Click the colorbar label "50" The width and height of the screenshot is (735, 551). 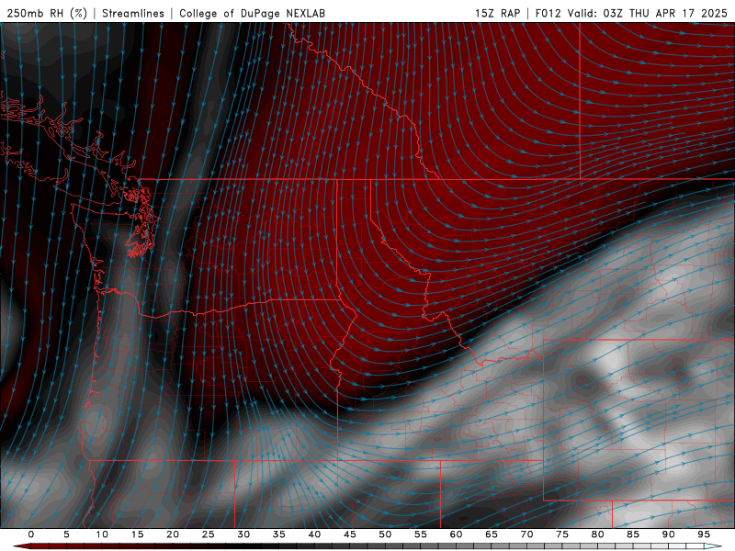pyautogui.click(x=385, y=534)
